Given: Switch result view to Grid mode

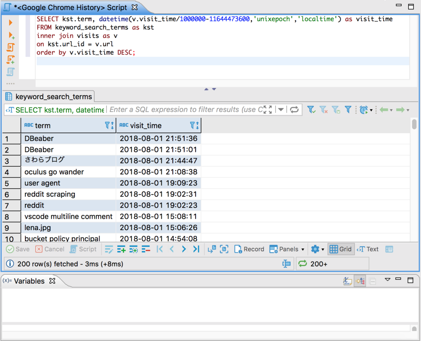Looking at the screenshot, I should (340, 249).
